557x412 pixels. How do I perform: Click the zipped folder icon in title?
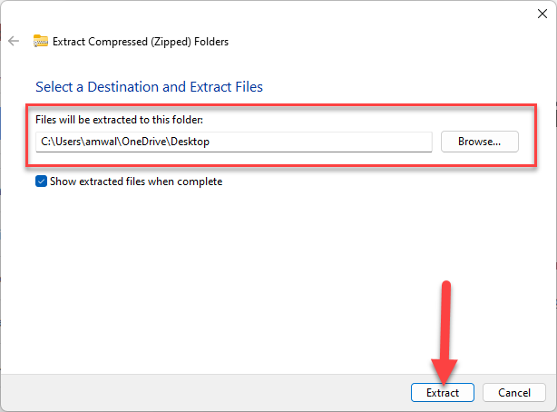41,41
